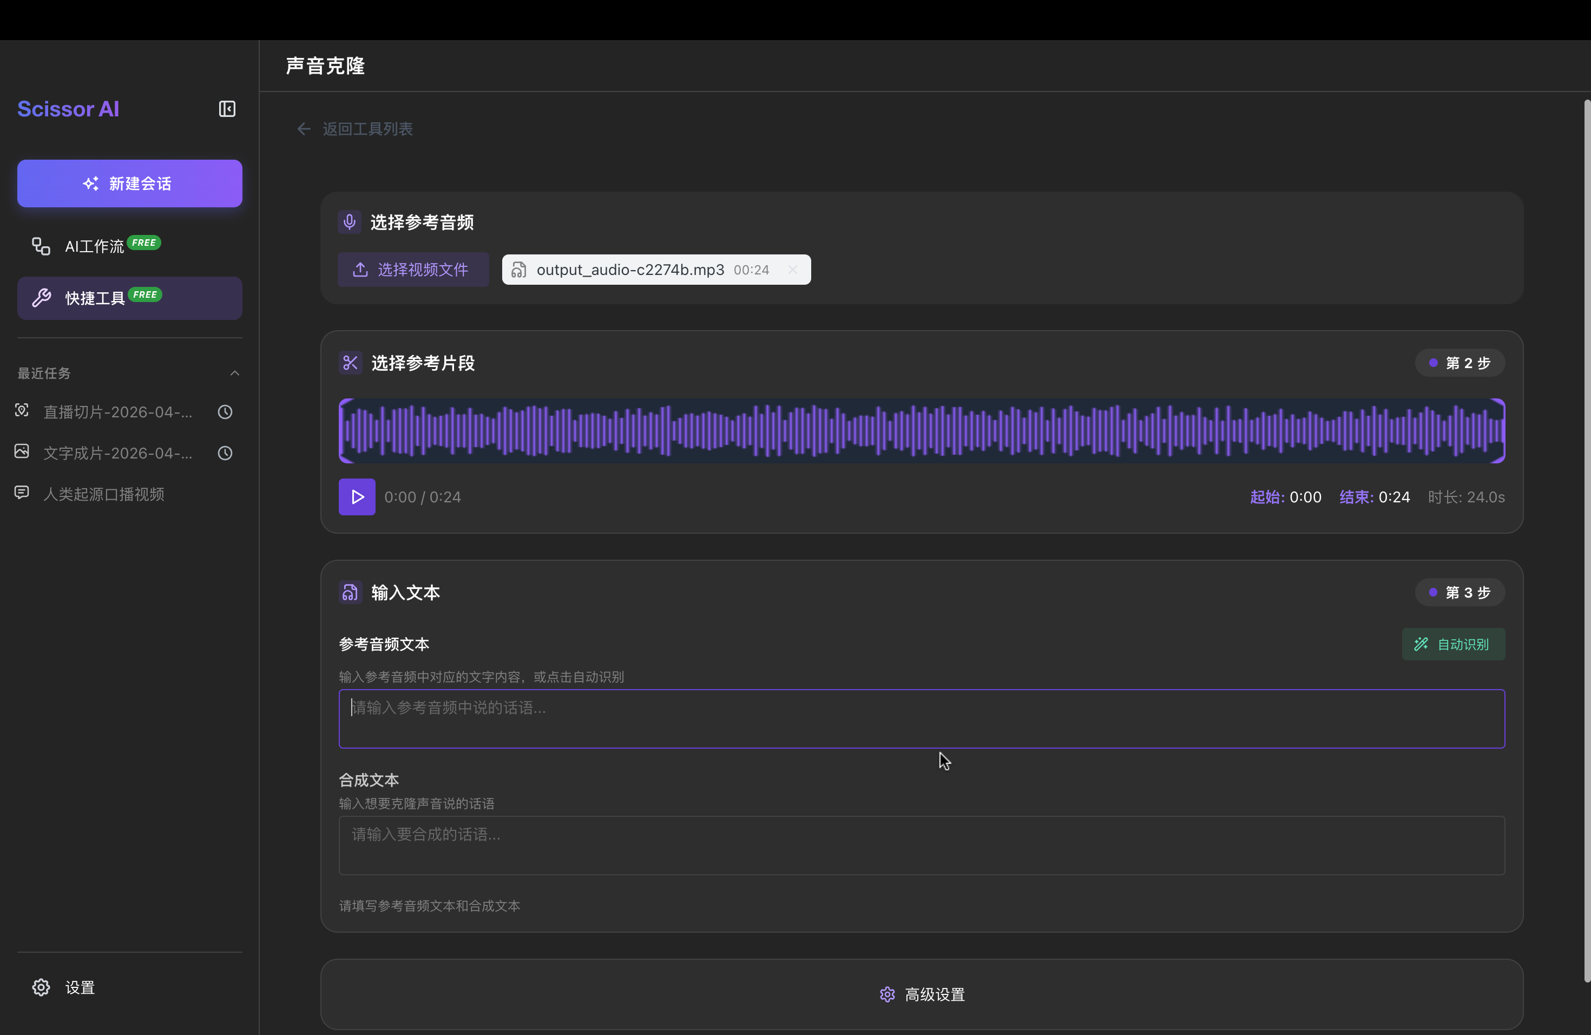This screenshot has height=1035, width=1591.
Task: Click the microphone icon beside 选择参考音频
Action: click(x=350, y=221)
